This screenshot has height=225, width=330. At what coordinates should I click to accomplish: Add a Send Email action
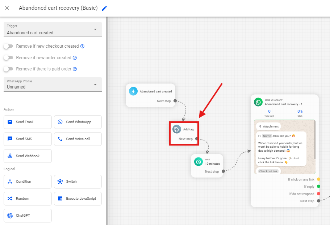coord(28,122)
